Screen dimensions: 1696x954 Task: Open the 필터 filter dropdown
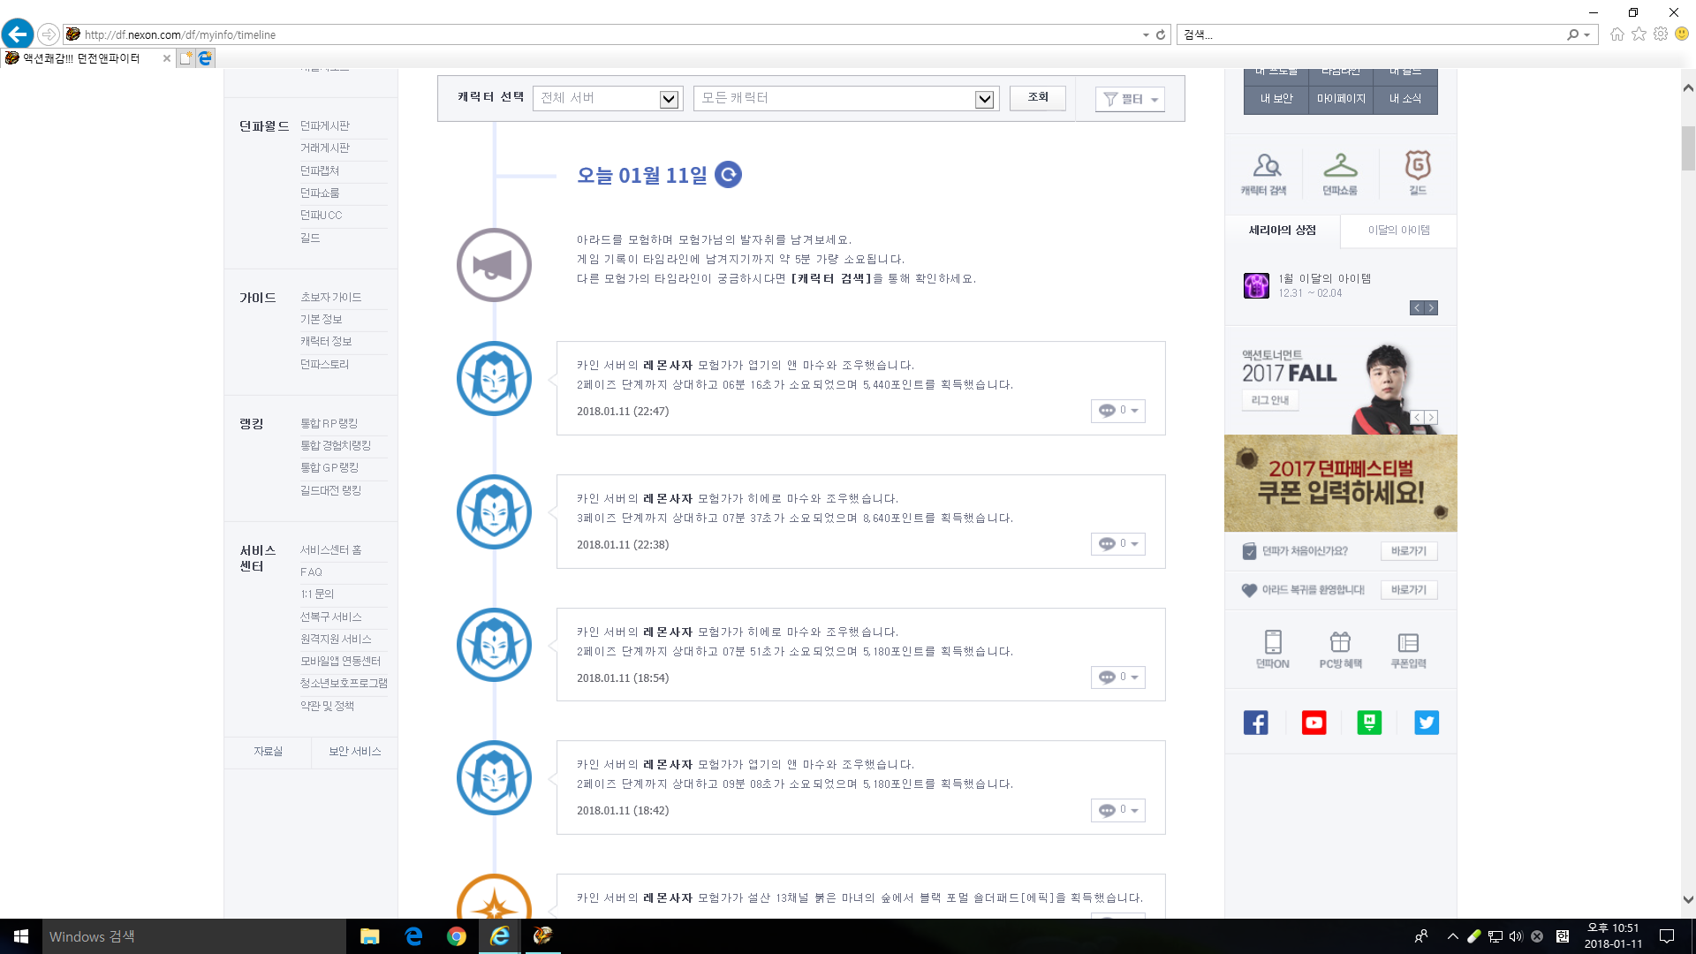coord(1130,99)
